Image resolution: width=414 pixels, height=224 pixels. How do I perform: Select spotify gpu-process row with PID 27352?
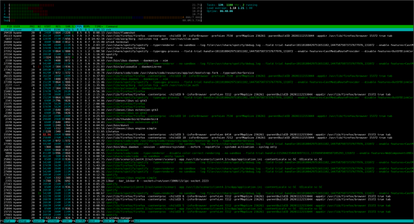point(207,51)
